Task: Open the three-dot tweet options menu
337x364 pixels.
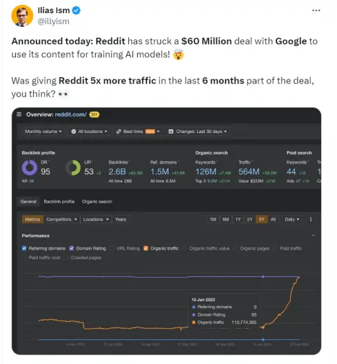Action: pos(316,10)
